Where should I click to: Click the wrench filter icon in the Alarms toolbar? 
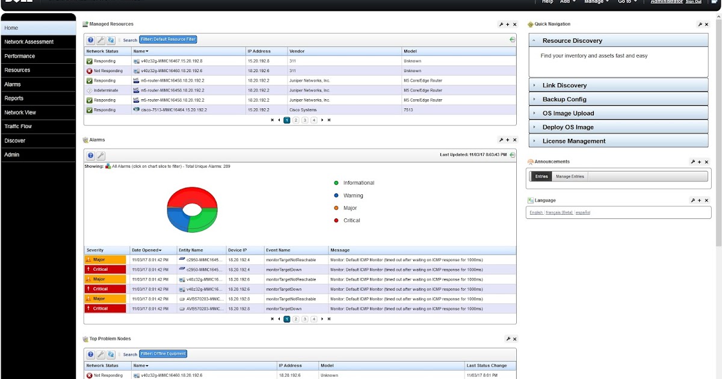100,155
